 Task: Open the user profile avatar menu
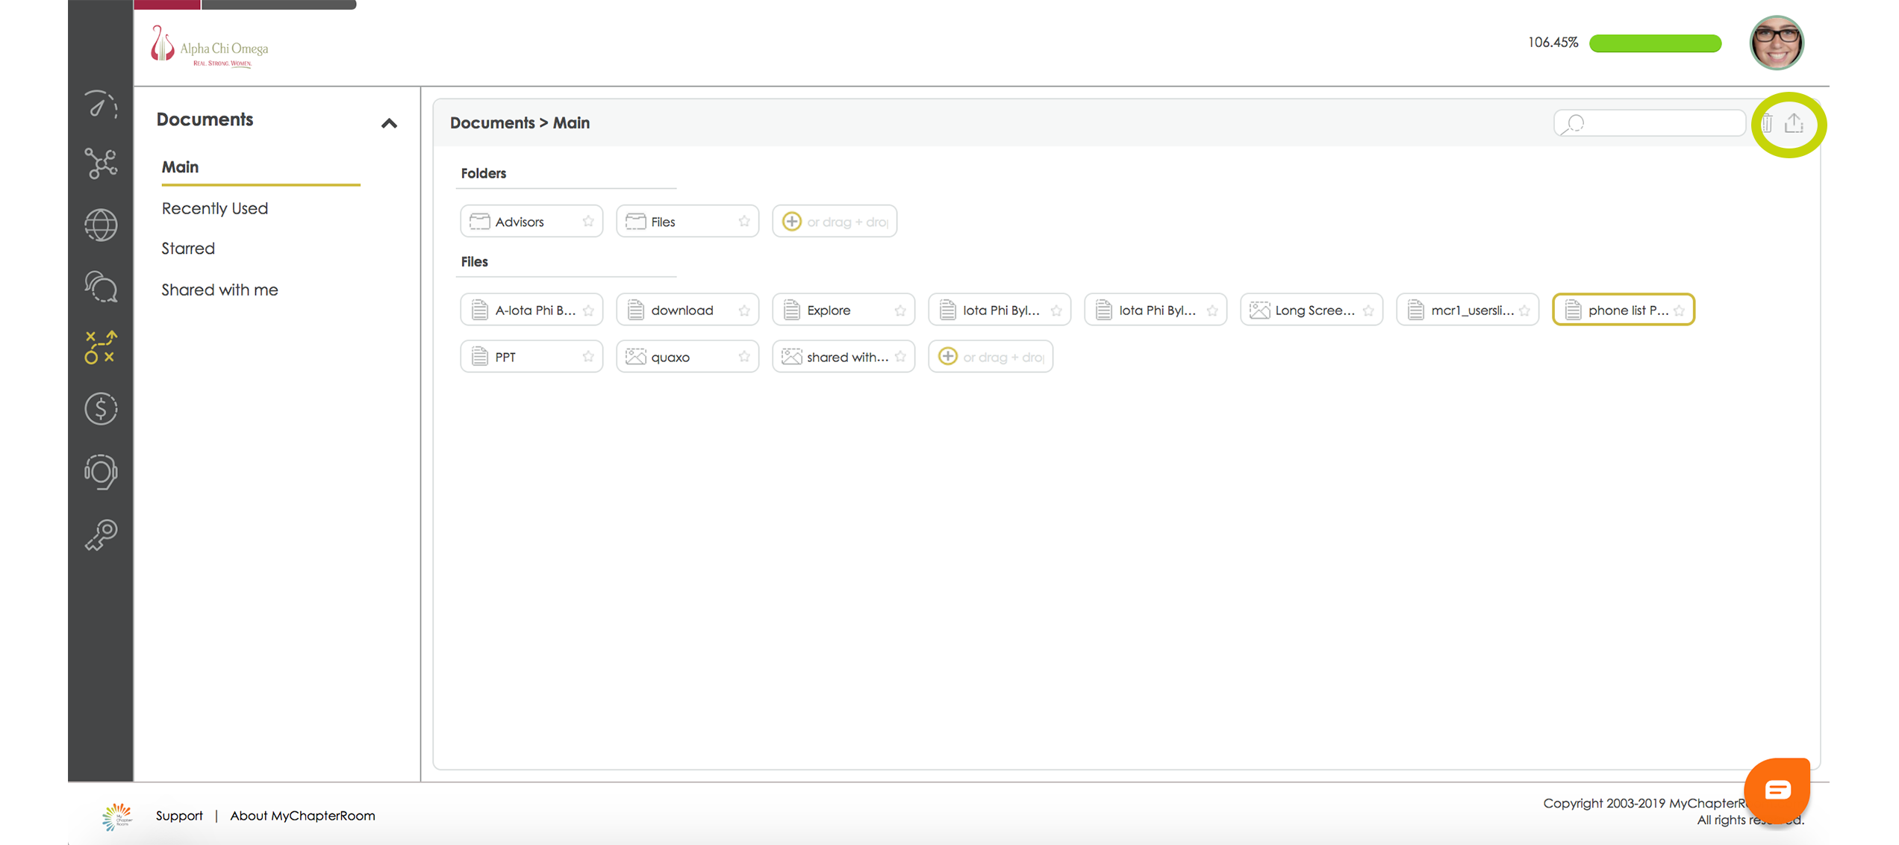(1776, 43)
